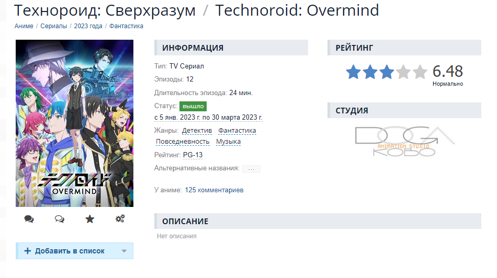
Task: Rate with the fourth star
Action: (403, 72)
